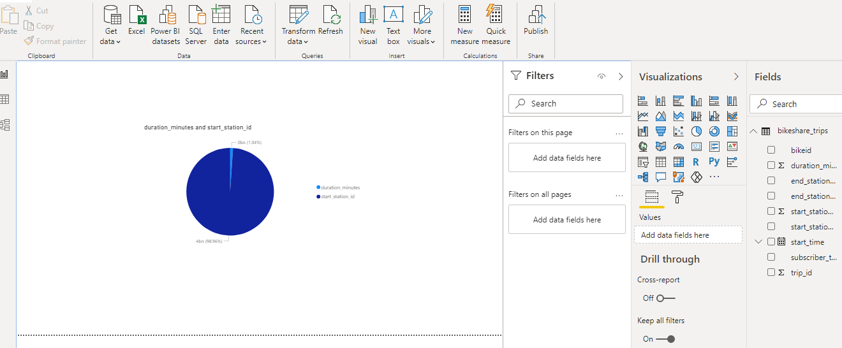Image resolution: width=842 pixels, height=348 pixels.
Task: Switch to Report view in left sidebar
Action: tap(5, 74)
